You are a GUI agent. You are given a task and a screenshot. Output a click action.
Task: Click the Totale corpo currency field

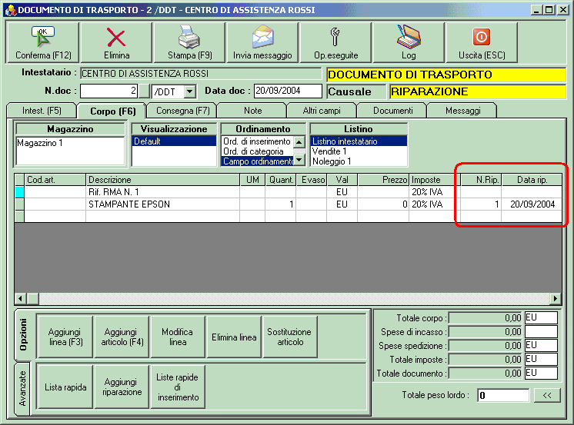pos(541,318)
